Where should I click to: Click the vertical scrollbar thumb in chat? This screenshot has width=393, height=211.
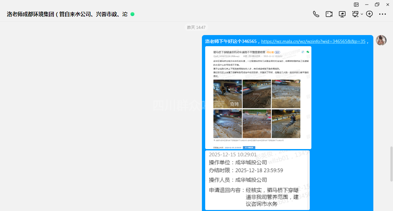pyautogui.click(x=391, y=164)
